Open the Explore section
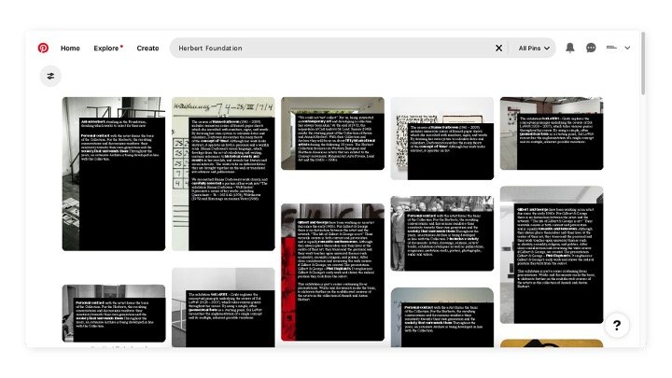The height and width of the screenshot is (378, 672). (108, 49)
